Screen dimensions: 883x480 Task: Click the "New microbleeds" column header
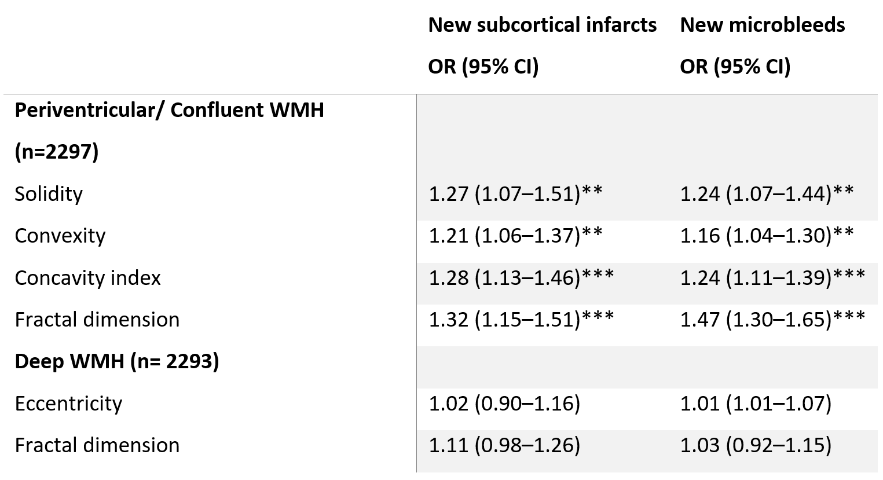point(762,25)
